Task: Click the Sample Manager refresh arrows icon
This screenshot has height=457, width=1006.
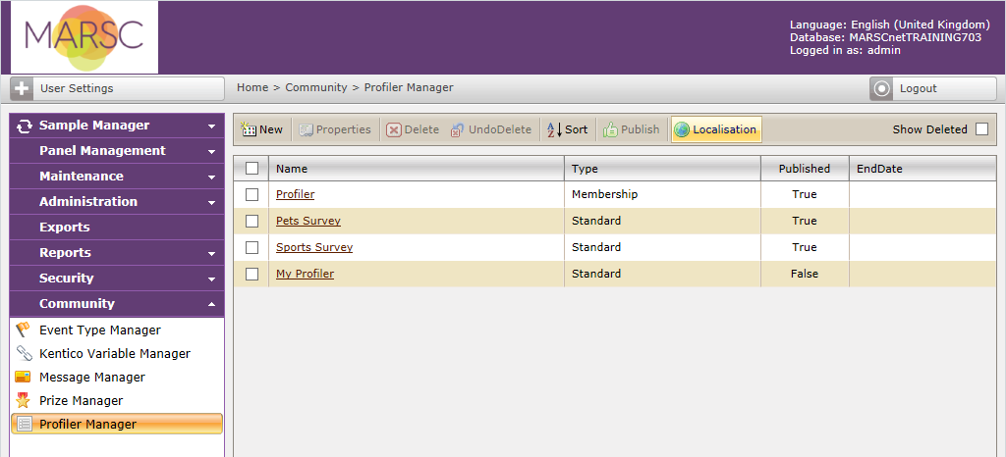Action: click(x=24, y=127)
